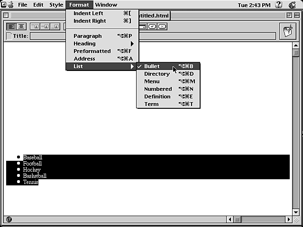The width and height of the screenshot is (303, 227).
Task: Click the align left toolbar icon
Action: pos(11,26)
